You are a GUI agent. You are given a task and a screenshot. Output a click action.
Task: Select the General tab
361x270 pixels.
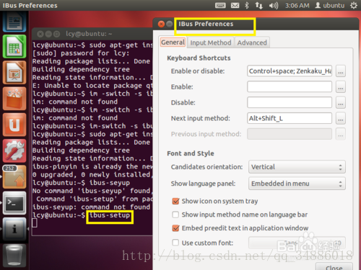(173, 42)
